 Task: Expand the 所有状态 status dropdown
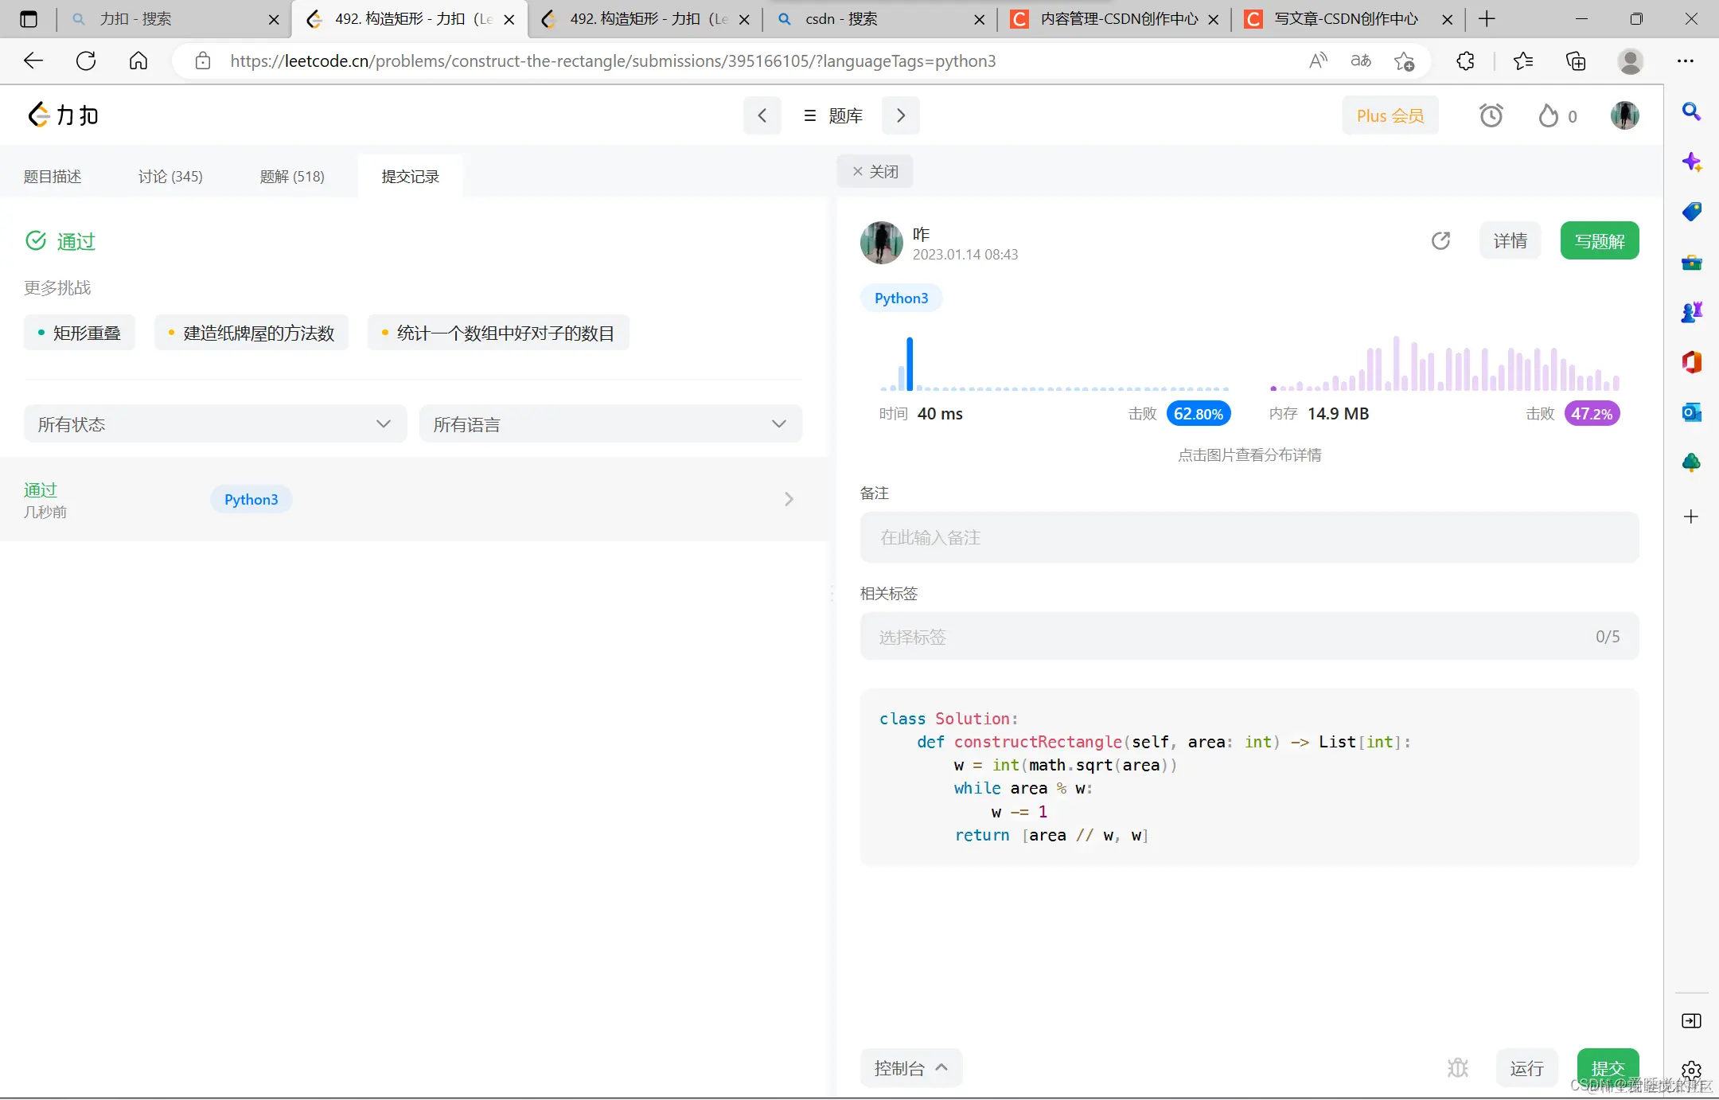tap(215, 424)
